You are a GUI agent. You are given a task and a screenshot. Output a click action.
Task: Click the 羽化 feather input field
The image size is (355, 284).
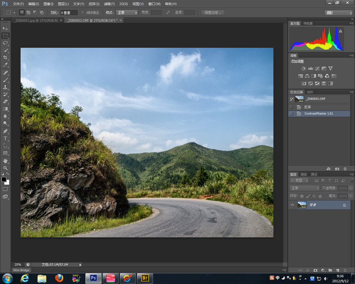tap(69, 13)
